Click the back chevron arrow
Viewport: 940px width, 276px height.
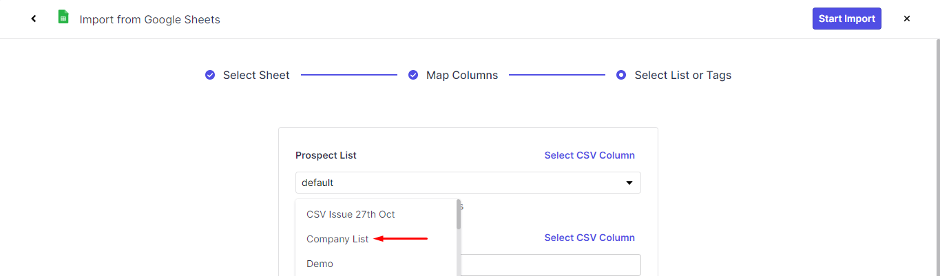(34, 19)
